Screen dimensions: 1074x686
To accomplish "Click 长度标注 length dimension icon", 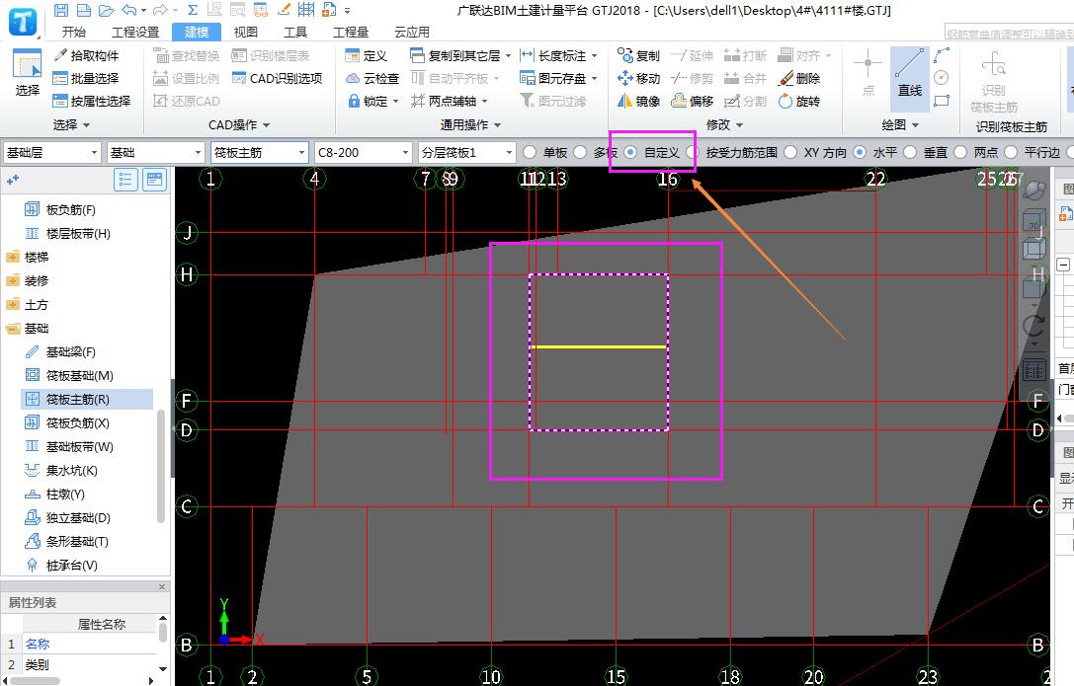I will click(527, 55).
